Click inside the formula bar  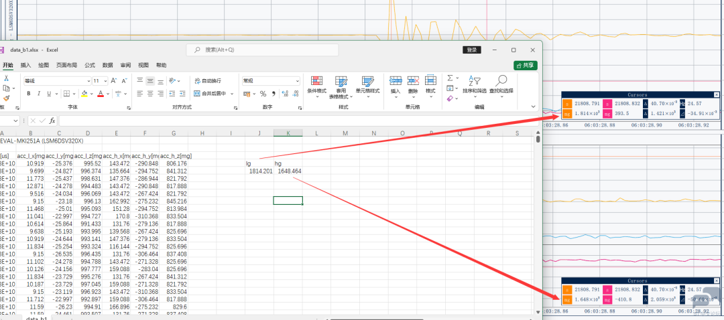[x=298, y=121]
